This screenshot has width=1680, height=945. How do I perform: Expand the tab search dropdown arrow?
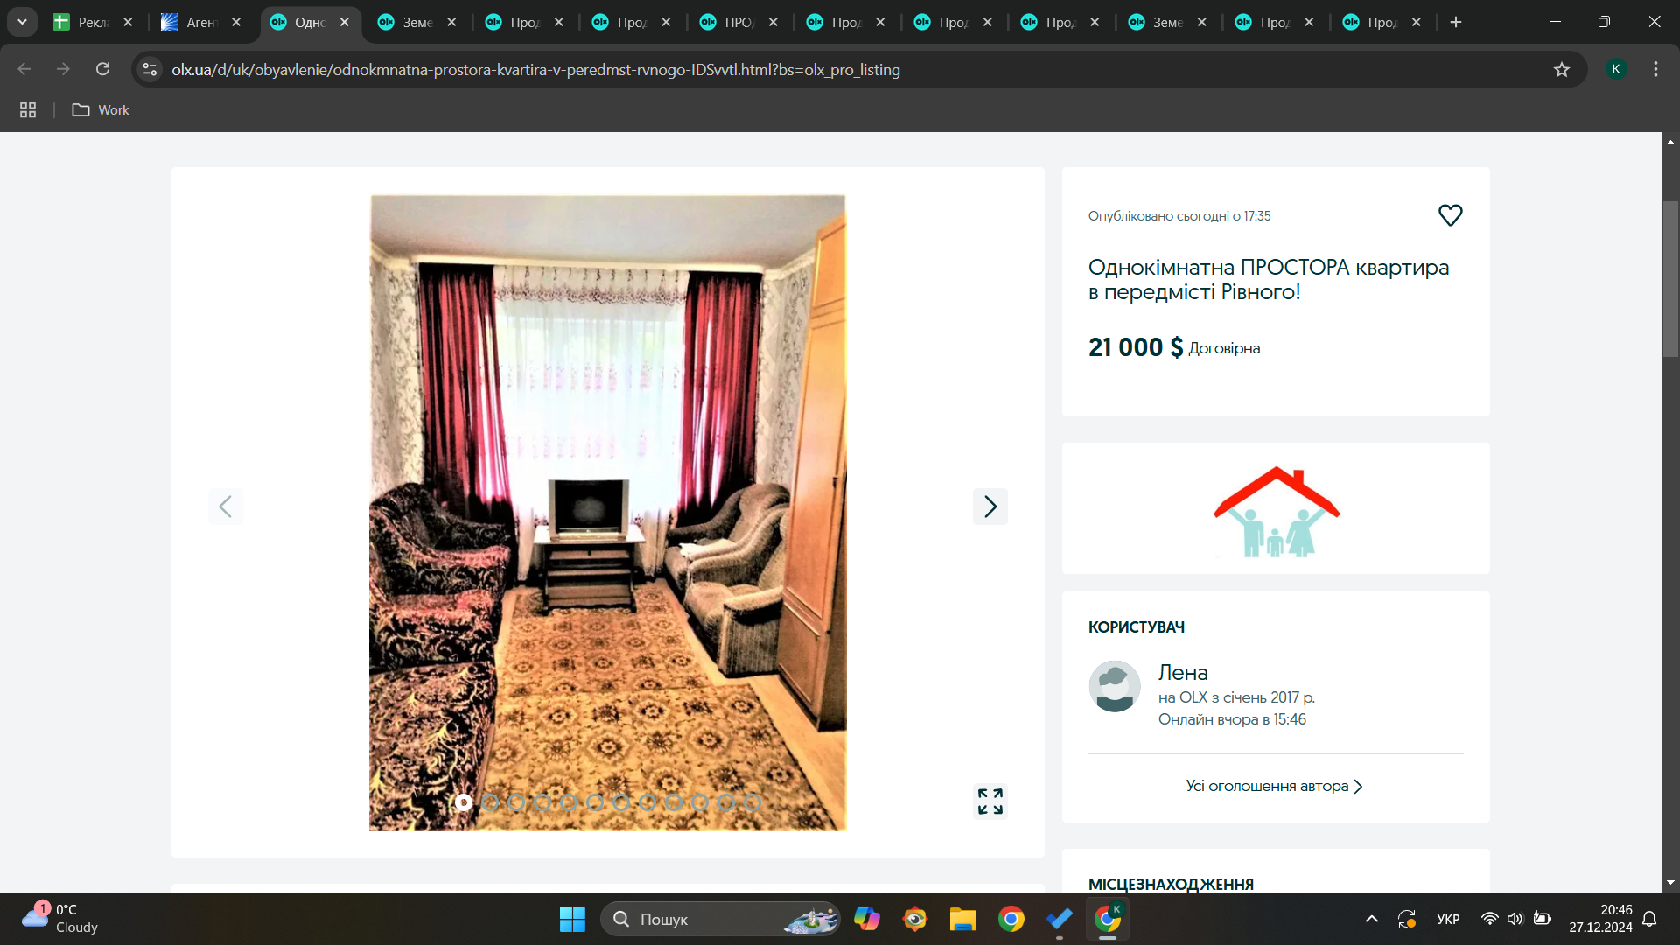22,22
